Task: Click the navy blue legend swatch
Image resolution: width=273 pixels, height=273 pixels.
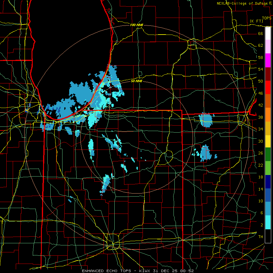Action: [268, 182]
